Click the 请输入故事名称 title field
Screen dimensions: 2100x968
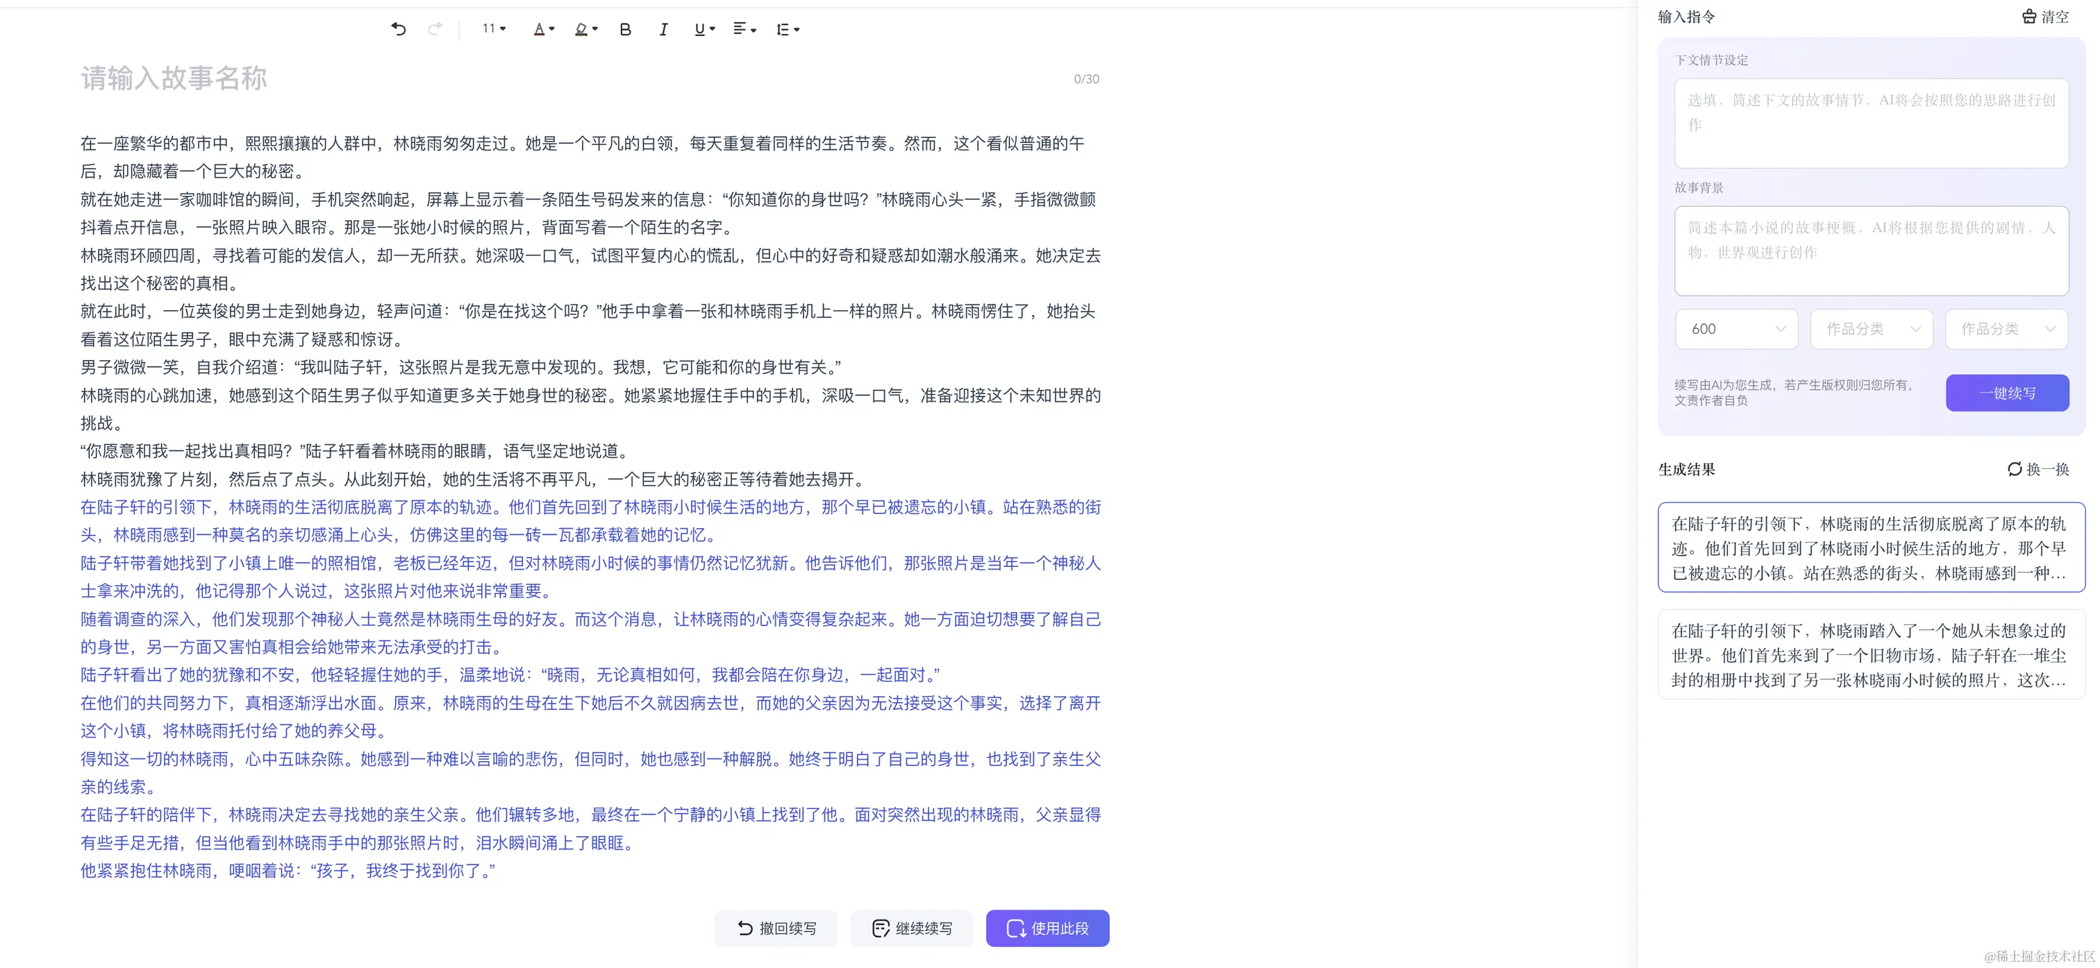click(x=173, y=78)
